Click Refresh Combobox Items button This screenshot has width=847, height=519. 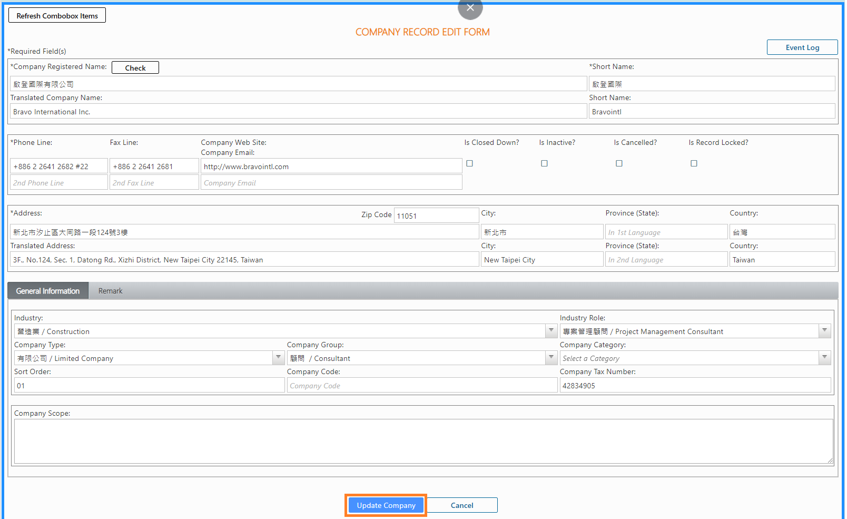click(57, 16)
